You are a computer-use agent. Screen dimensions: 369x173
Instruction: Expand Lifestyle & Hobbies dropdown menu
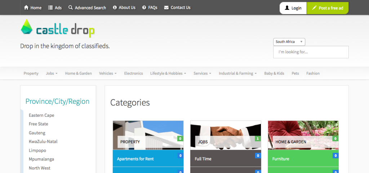pos(168,73)
